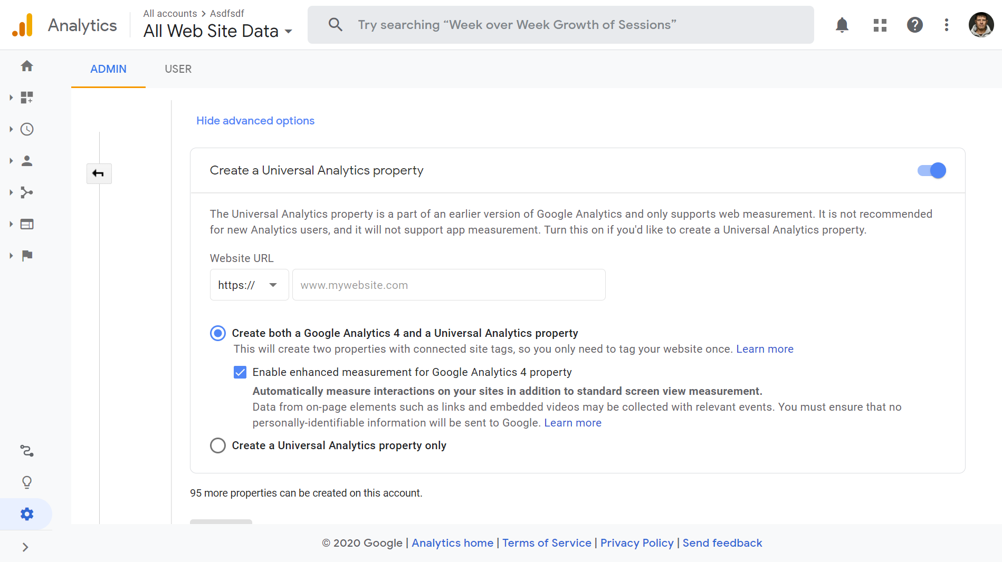Click Hide advanced options link

tap(255, 121)
